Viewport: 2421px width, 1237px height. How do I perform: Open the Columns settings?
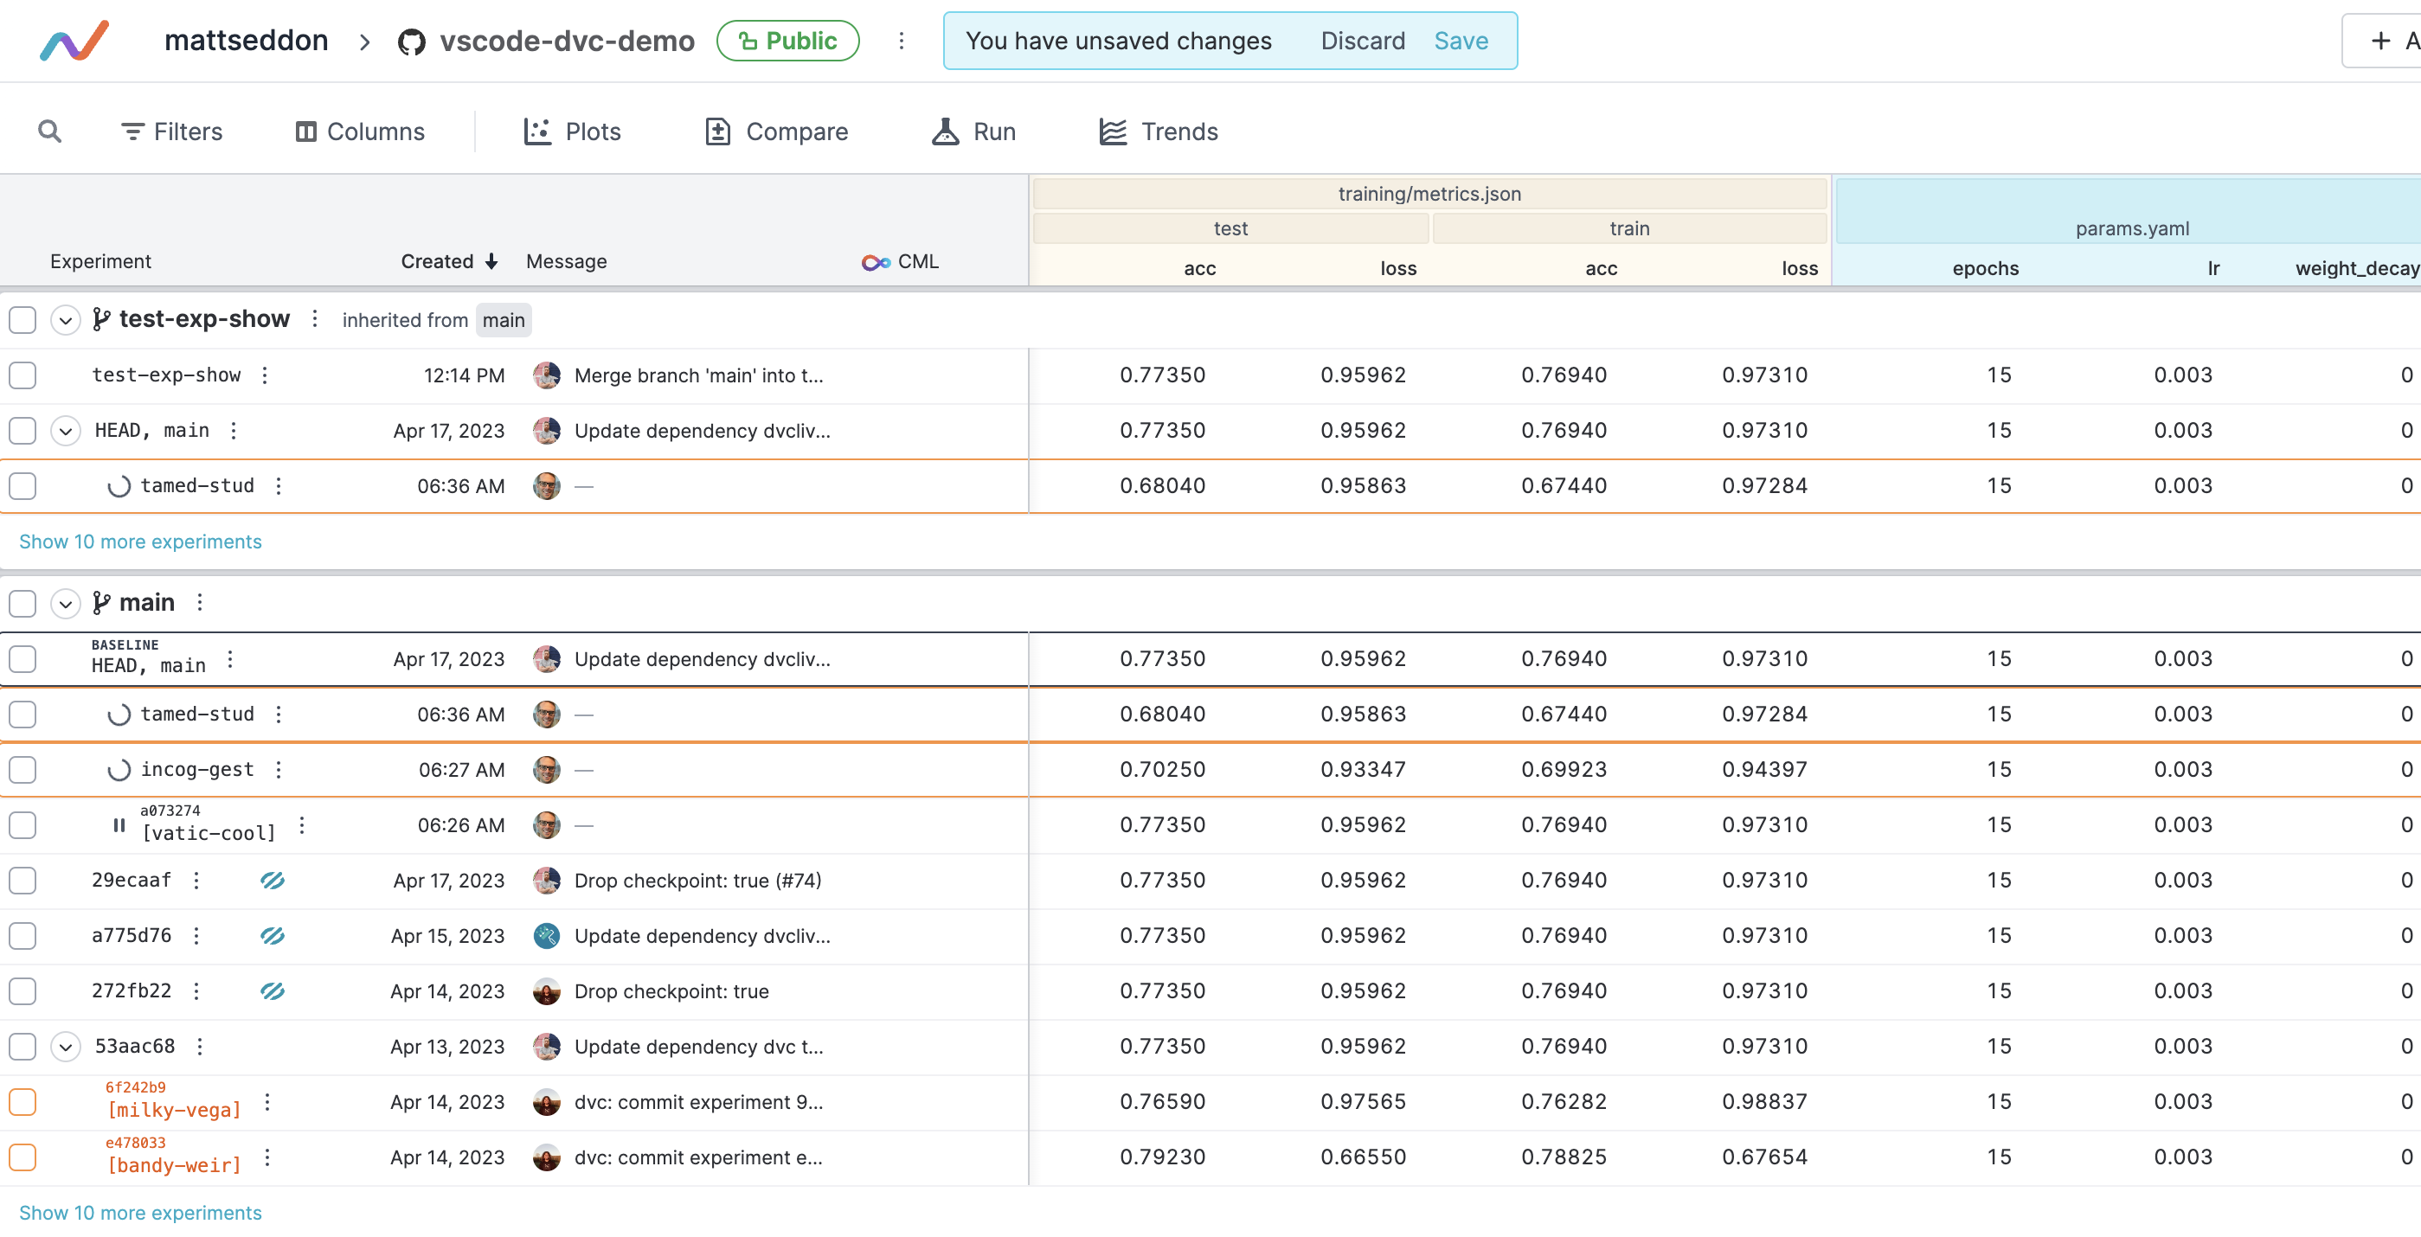tap(360, 131)
